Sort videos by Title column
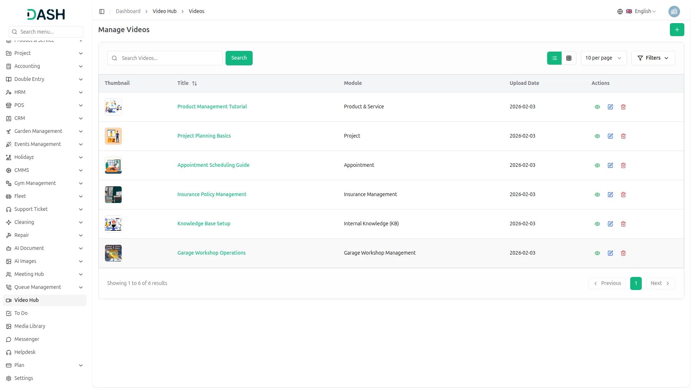 pos(194,83)
